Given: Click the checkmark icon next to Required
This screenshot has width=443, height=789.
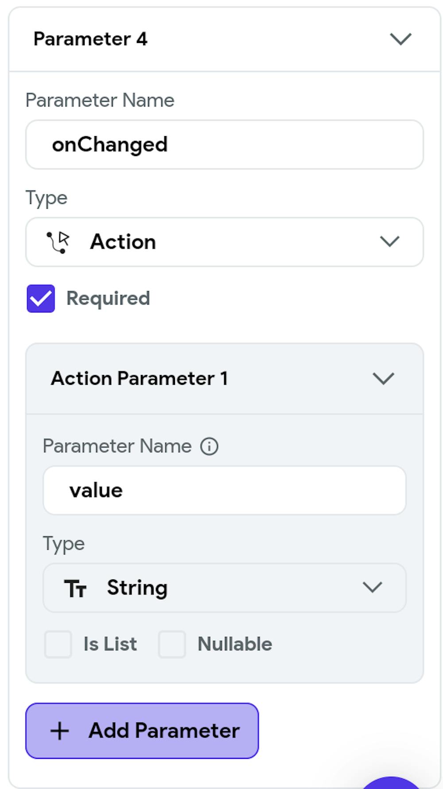Looking at the screenshot, I should pyautogui.click(x=41, y=299).
